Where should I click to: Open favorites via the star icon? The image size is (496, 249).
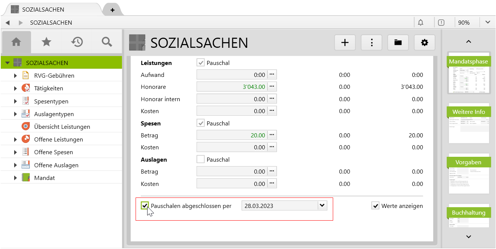click(x=46, y=42)
